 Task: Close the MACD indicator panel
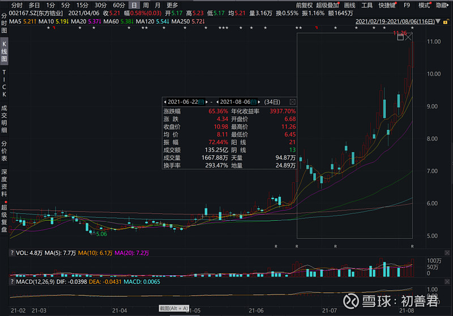(x=447, y=281)
